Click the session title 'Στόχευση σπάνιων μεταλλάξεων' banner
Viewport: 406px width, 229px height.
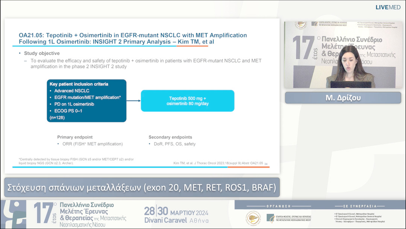coord(142,187)
